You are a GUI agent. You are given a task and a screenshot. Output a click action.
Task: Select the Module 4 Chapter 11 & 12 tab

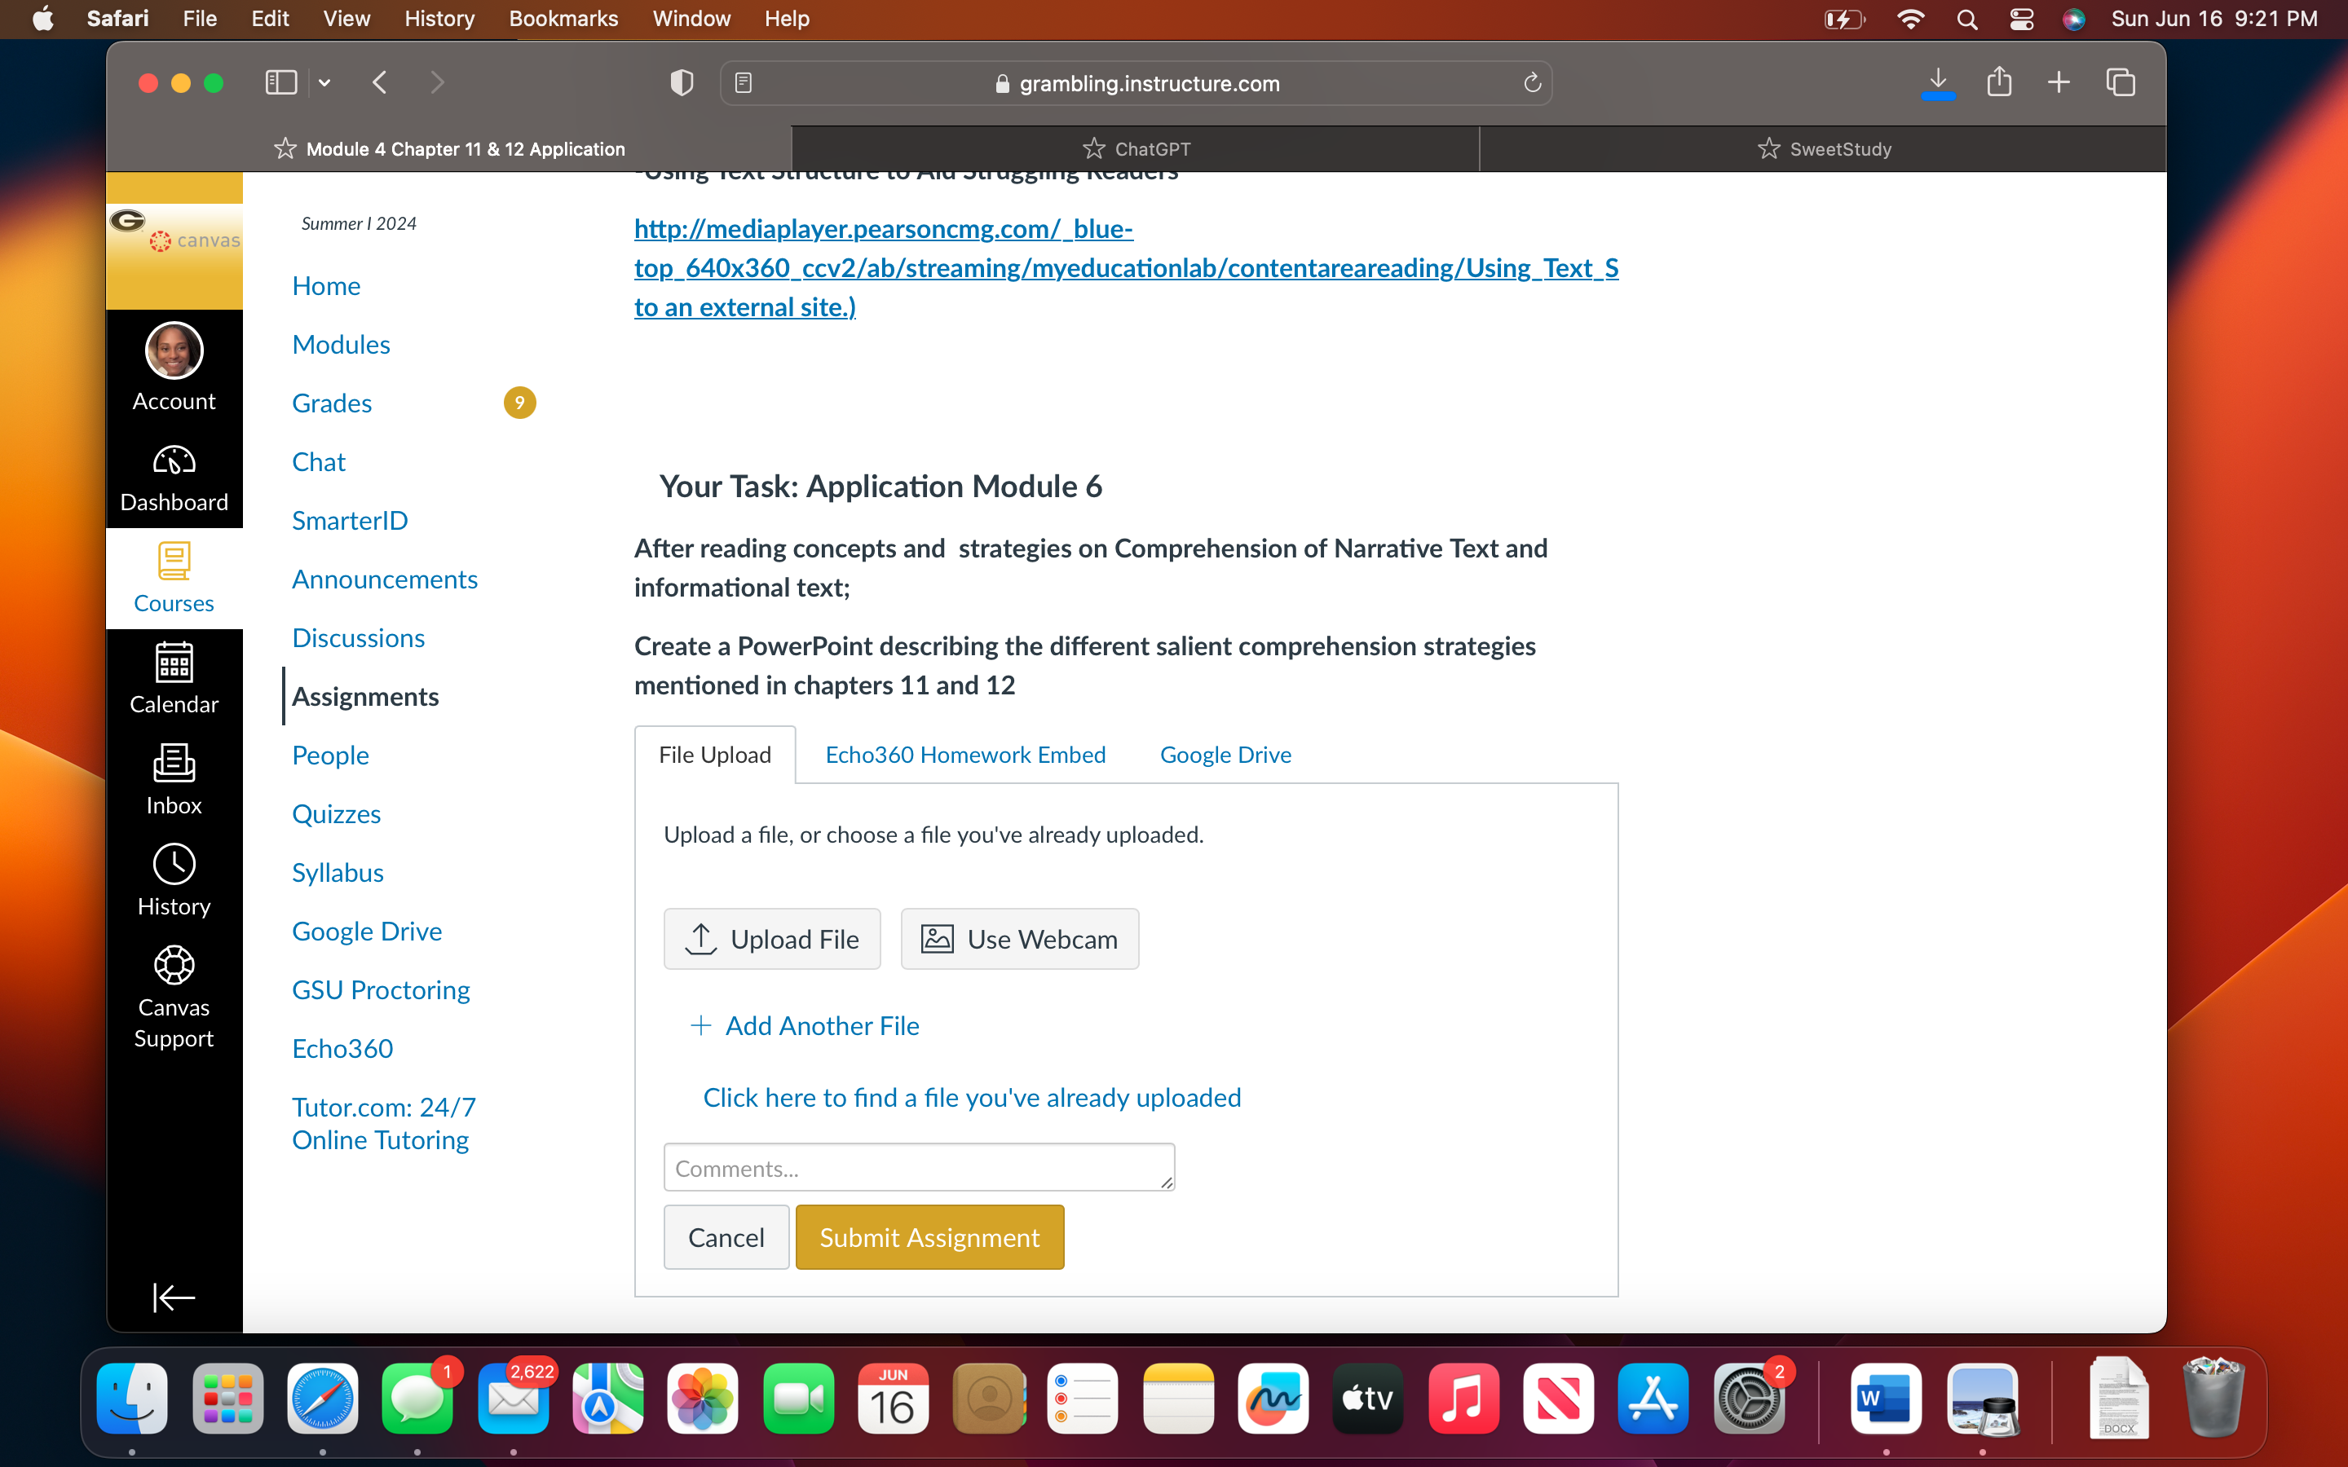449,149
